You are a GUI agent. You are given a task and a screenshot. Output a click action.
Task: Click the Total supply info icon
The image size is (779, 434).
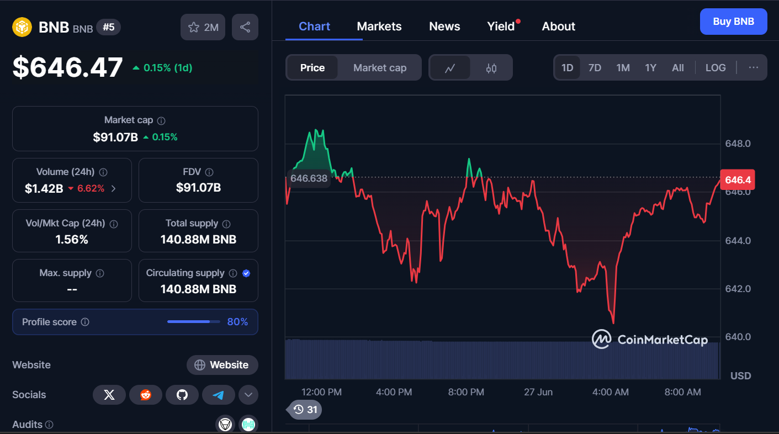(226, 224)
